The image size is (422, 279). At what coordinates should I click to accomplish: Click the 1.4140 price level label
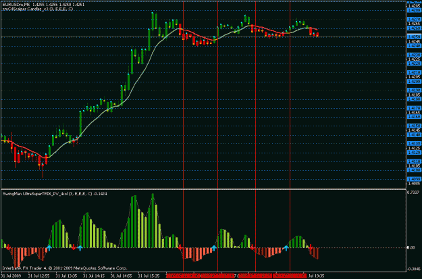pyautogui.click(x=414, y=134)
